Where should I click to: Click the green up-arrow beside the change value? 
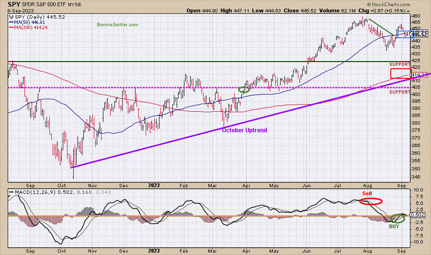coord(408,11)
